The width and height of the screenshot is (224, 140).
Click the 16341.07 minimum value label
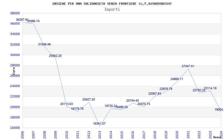click(x=99, y=123)
